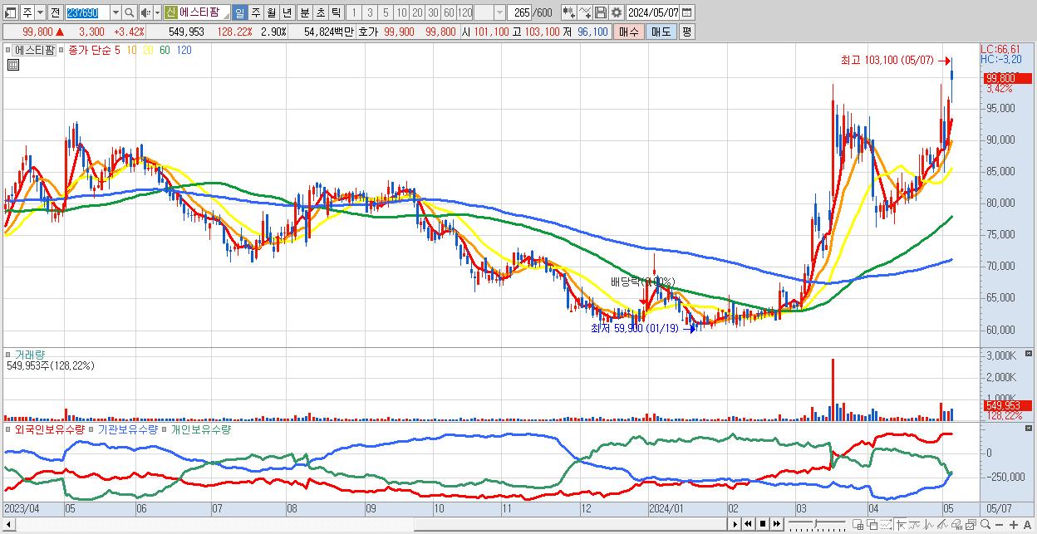
Task: Select the 분 (minute) period toggle
Action: click(x=304, y=12)
